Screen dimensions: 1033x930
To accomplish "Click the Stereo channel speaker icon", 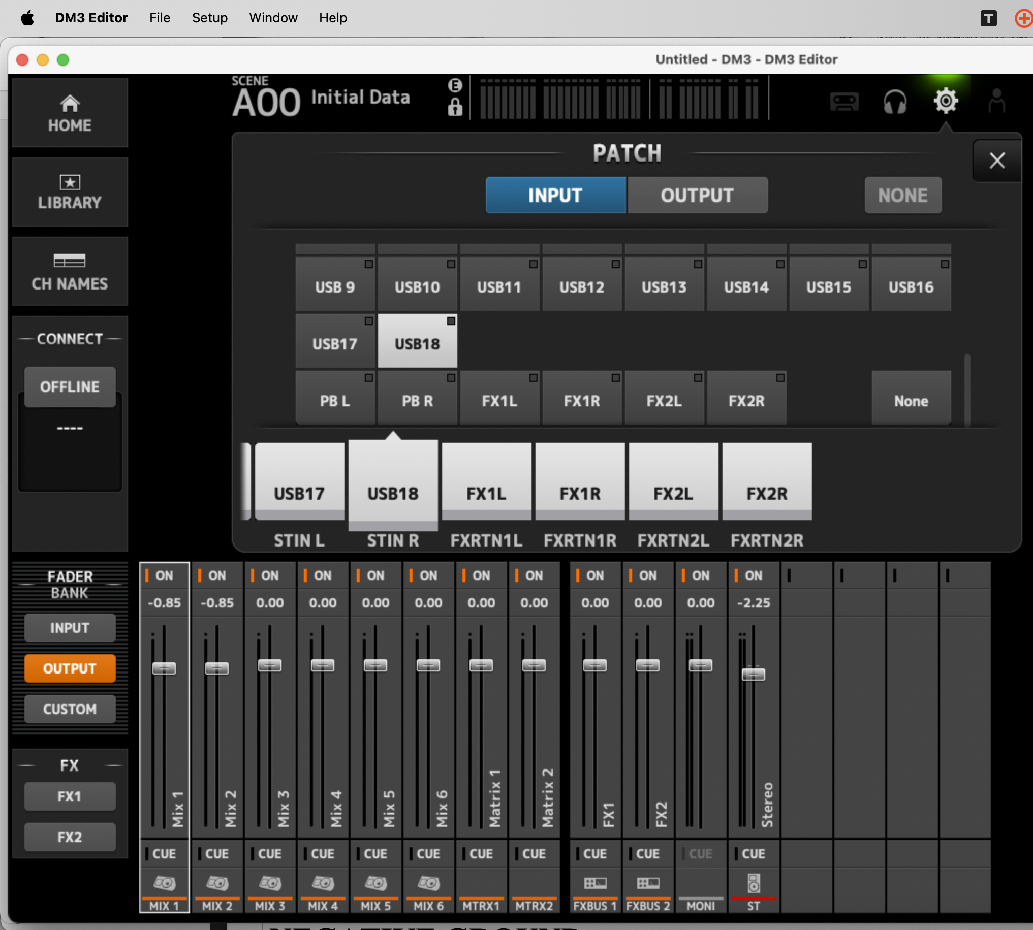I will [754, 882].
